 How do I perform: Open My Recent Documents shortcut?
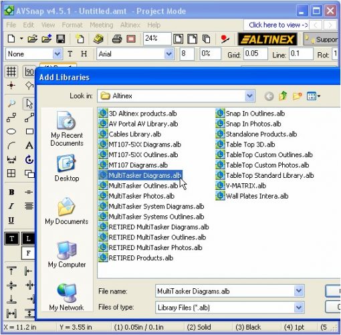[x=67, y=129]
